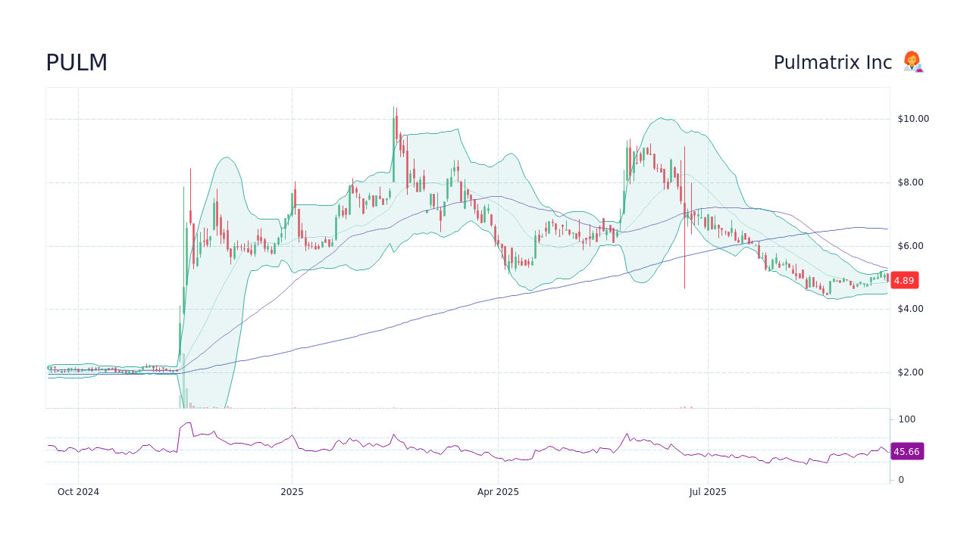
Task: Click the purple 45.66 RSI value badge
Action: [906, 452]
